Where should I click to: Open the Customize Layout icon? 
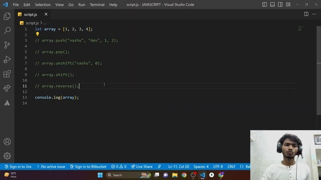click(288, 4)
